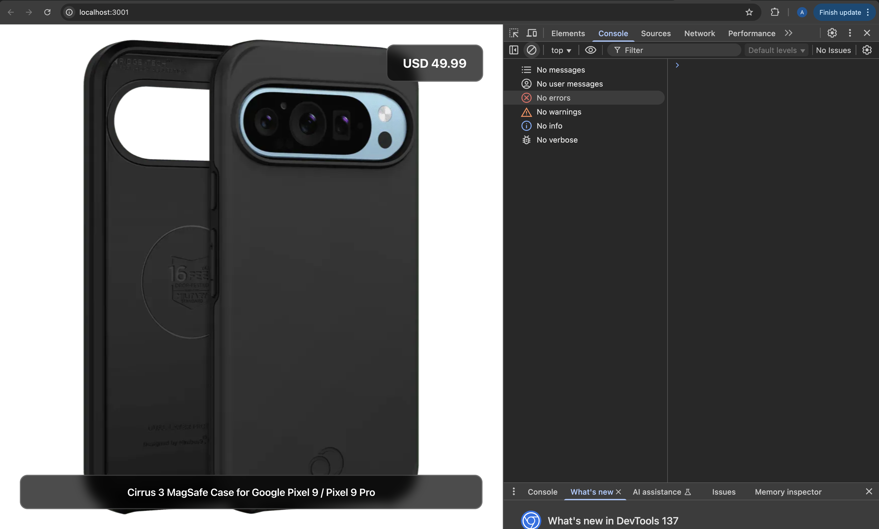The height and width of the screenshot is (529, 879).
Task: Select the No info row
Action: click(584, 126)
